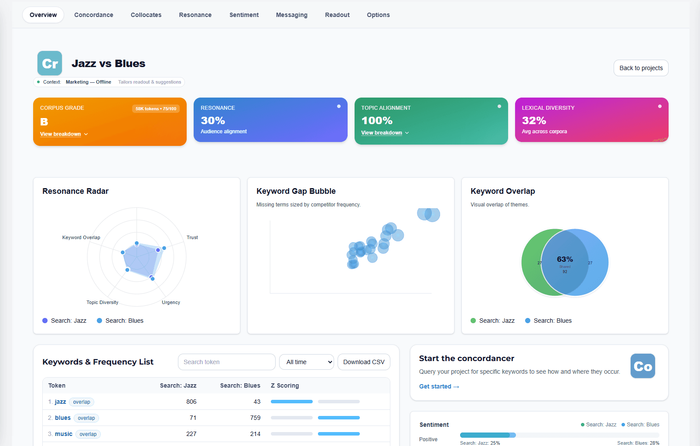Toggle Search: Blues legend in Resonance Radar
This screenshot has width=700, height=446.
click(x=120, y=321)
